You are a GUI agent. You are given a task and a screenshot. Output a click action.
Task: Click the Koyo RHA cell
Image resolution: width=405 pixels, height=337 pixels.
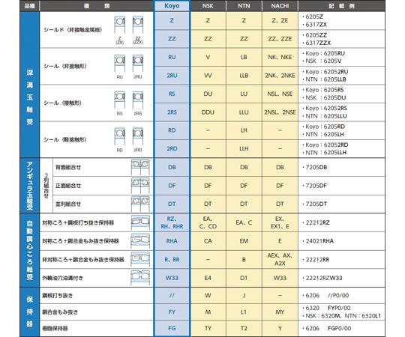point(172,241)
